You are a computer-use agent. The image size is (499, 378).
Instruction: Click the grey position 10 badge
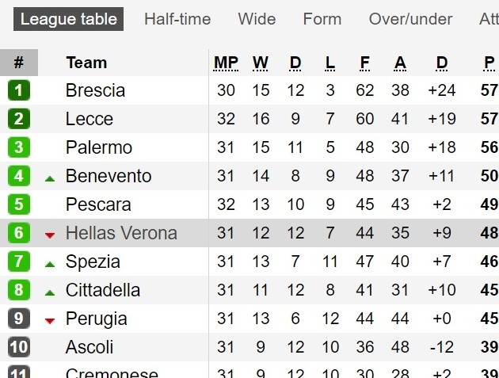[x=19, y=347]
